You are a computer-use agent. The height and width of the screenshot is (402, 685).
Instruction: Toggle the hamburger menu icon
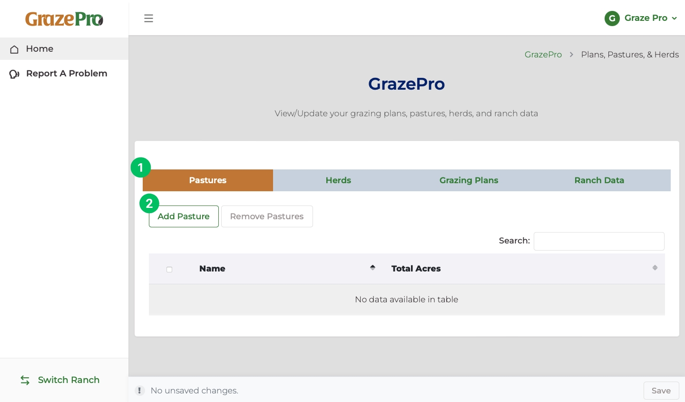point(148,18)
